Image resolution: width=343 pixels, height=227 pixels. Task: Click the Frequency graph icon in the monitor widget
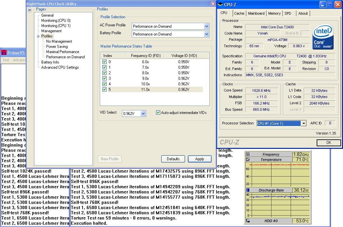point(248,154)
